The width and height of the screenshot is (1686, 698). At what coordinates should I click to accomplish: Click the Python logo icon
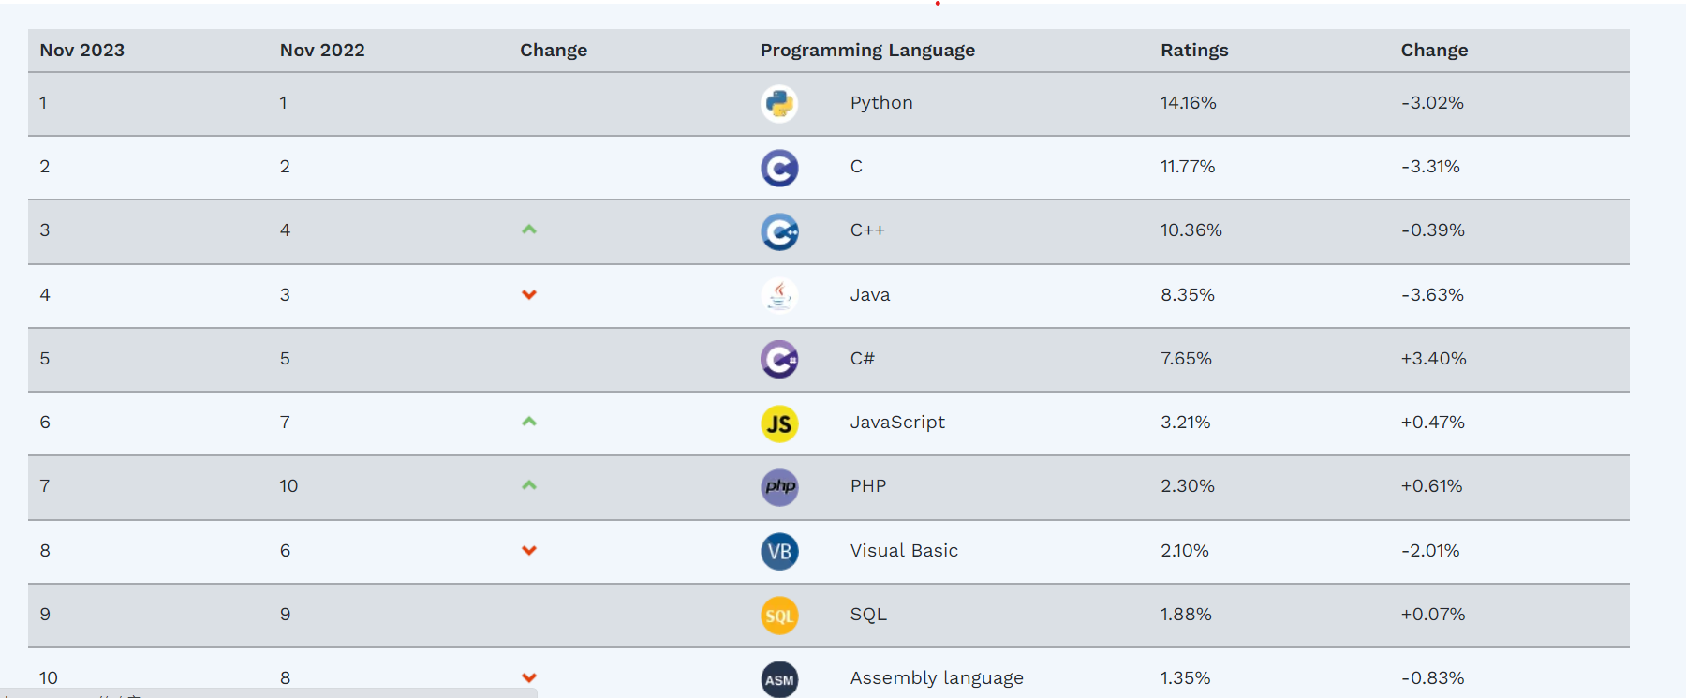pyautogui.click(x=779, y=104)
